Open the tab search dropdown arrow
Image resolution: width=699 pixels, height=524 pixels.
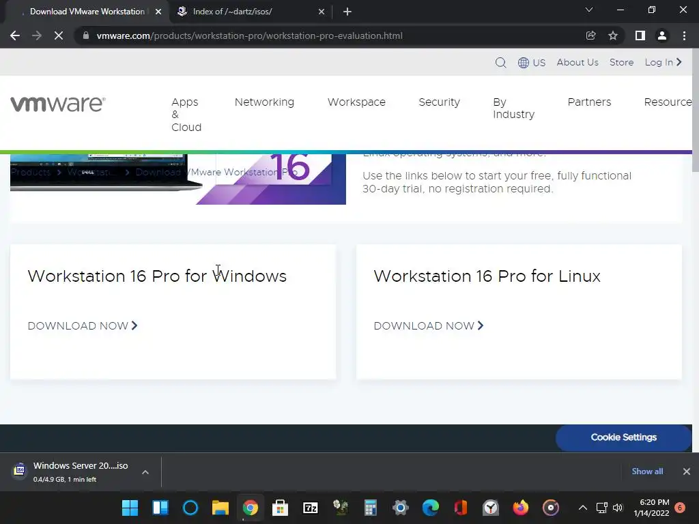pos(589,10)
